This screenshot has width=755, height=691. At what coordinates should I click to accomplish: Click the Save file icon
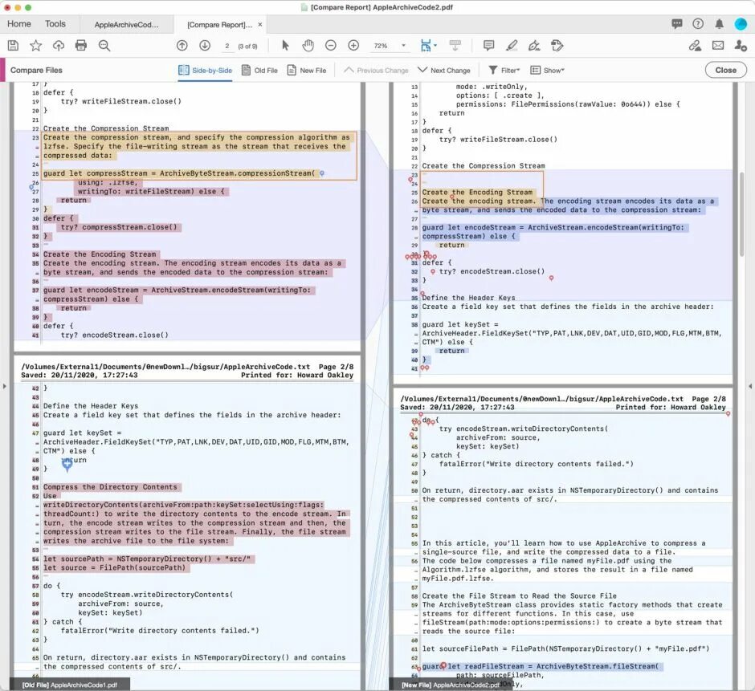[13, 46]
